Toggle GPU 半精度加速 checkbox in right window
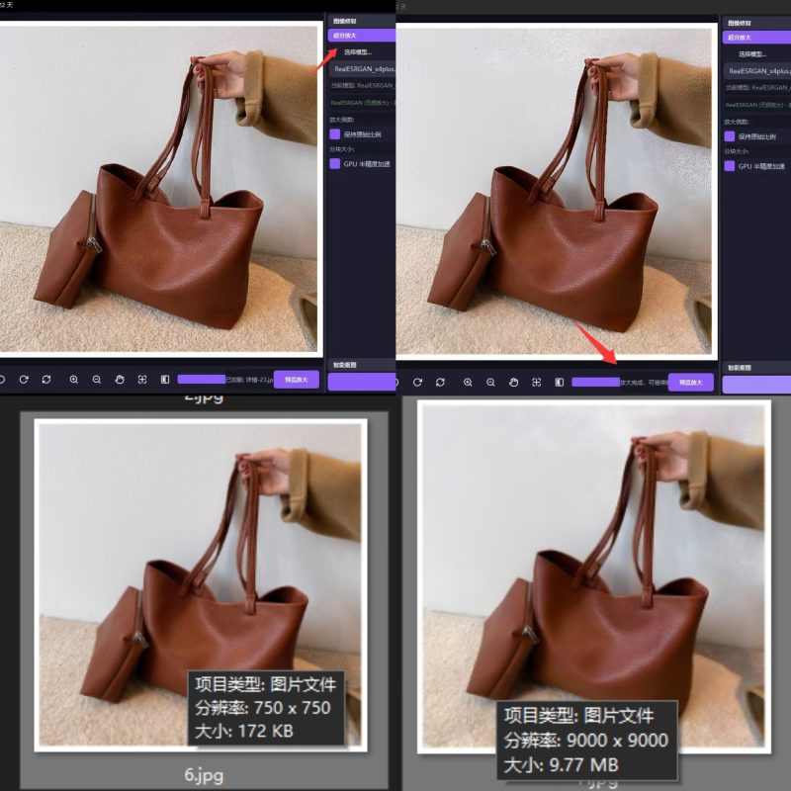The image size is (791, 791). 730,166
